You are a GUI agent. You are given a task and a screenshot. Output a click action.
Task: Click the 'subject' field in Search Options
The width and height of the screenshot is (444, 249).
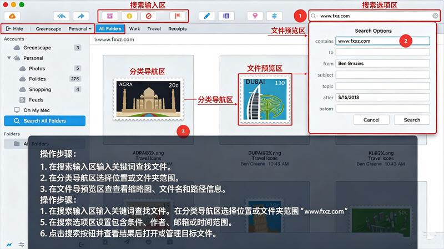pos(383,75)
